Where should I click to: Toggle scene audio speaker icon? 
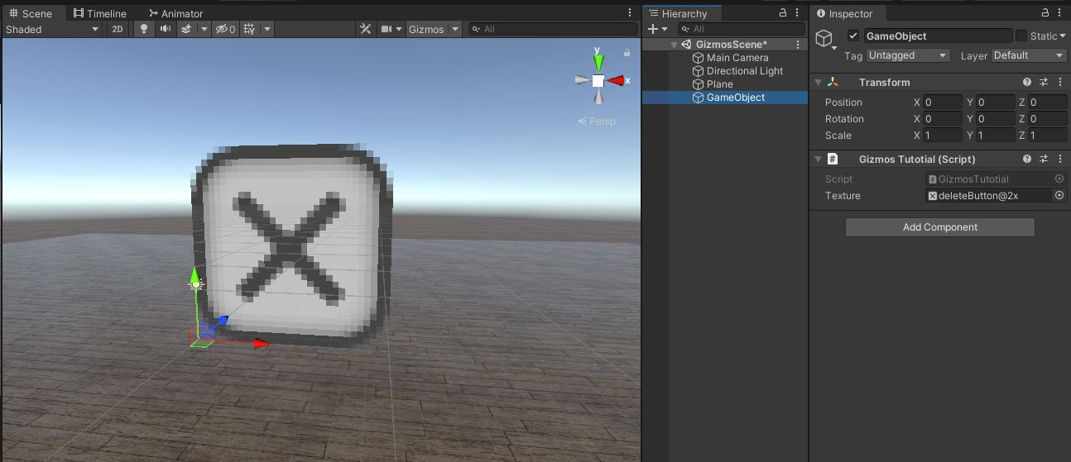tap(166, 29)
